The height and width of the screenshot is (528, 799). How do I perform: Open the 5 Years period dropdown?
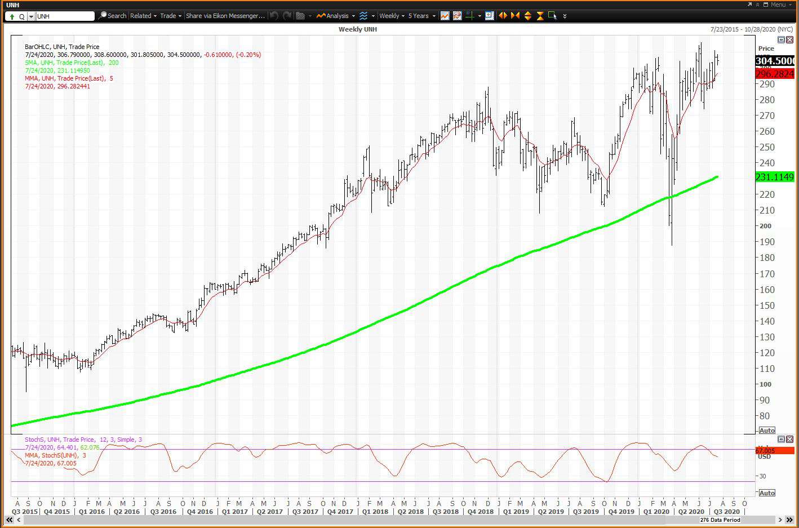(x=422, y=16)
